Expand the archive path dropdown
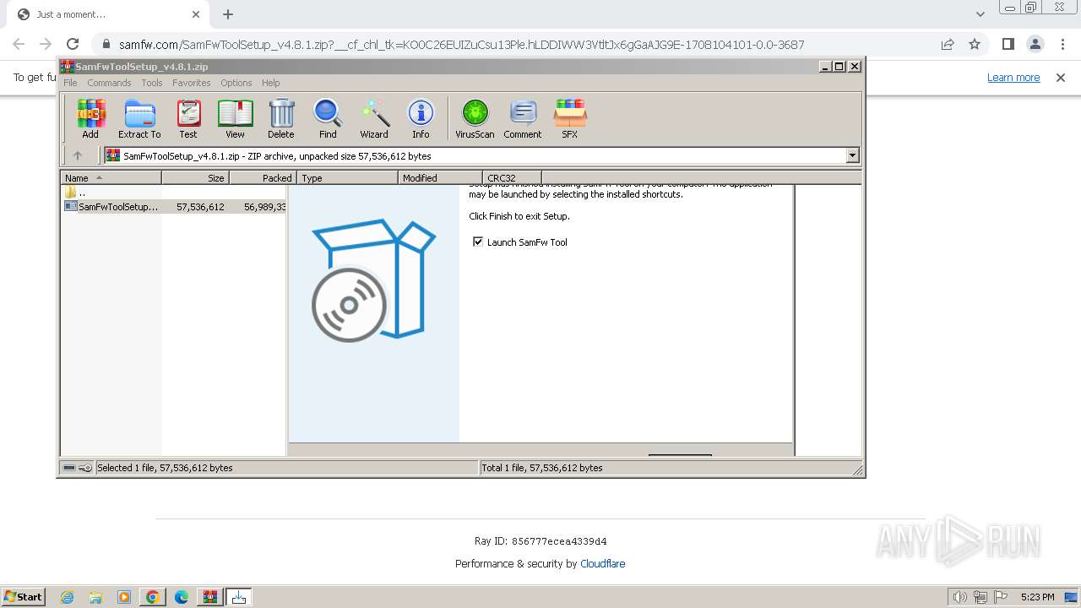 click(x=852, y=155)
